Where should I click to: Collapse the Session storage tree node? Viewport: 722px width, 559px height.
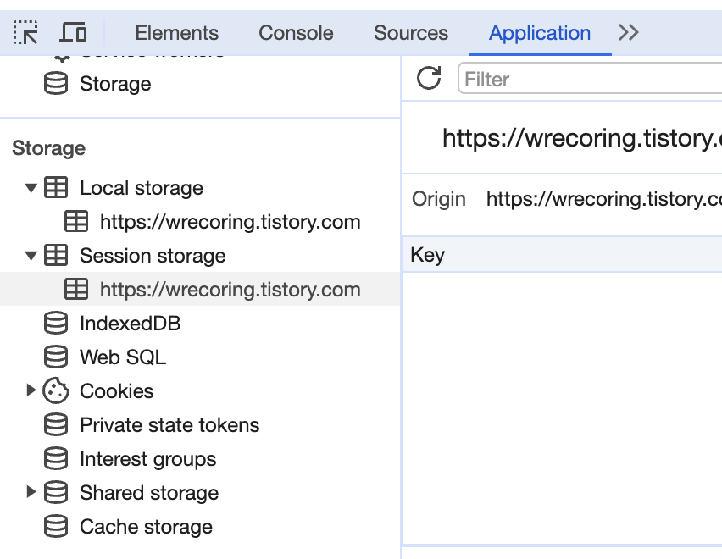[31, 255]
